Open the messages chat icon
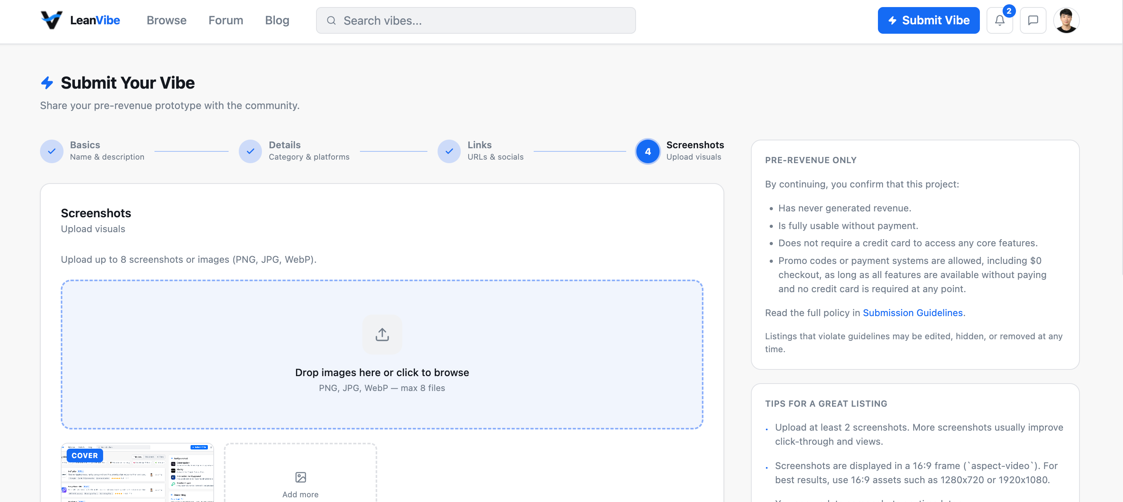This screenshot has height=502, width=1123. point(1032,20)
